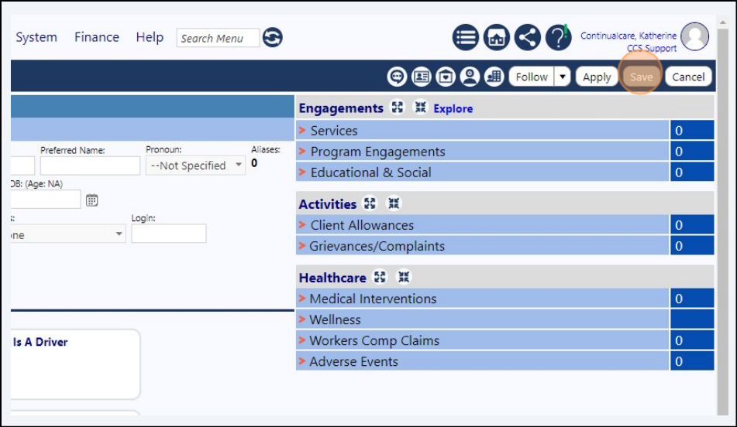The image size is (737, 427).
Task: Open the user profile avatar
Action: [x=694, y=36]
